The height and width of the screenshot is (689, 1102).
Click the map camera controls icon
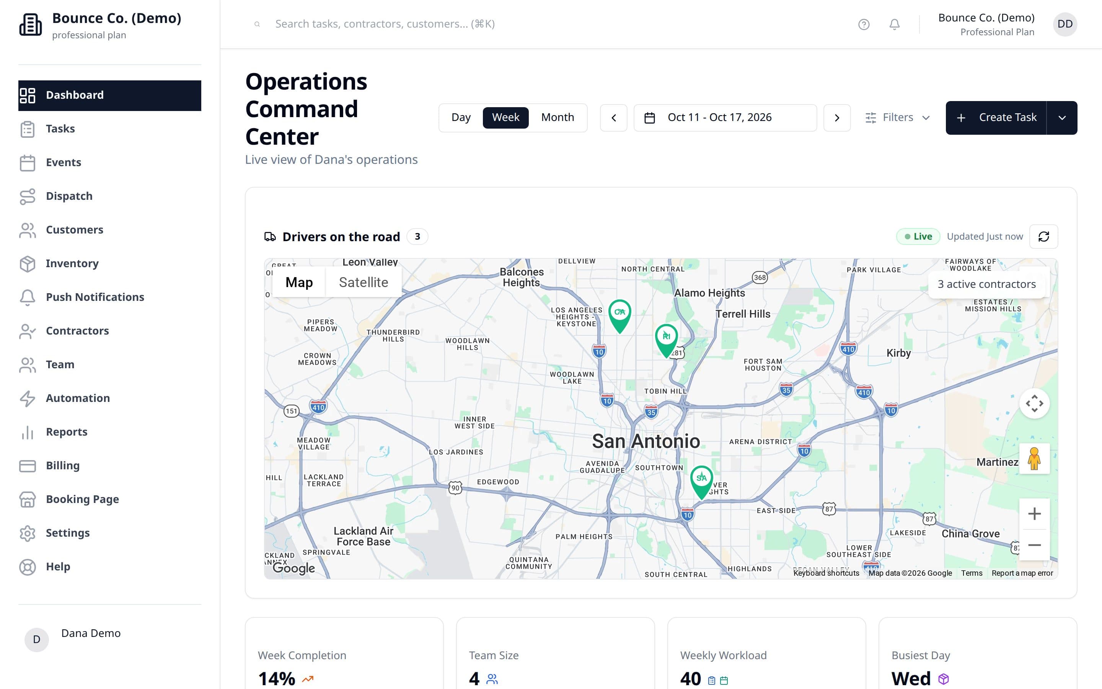point(1034,403)
